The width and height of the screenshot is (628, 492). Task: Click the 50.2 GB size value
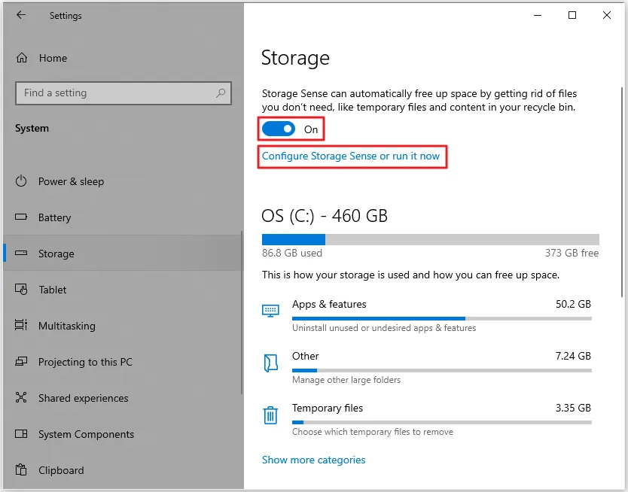[573, 304]
